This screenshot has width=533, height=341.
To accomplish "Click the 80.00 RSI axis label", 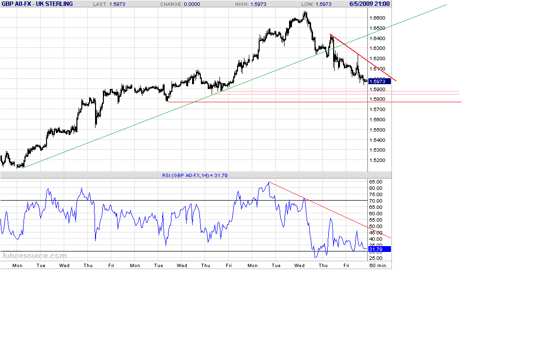I will (x=376, y=188).
